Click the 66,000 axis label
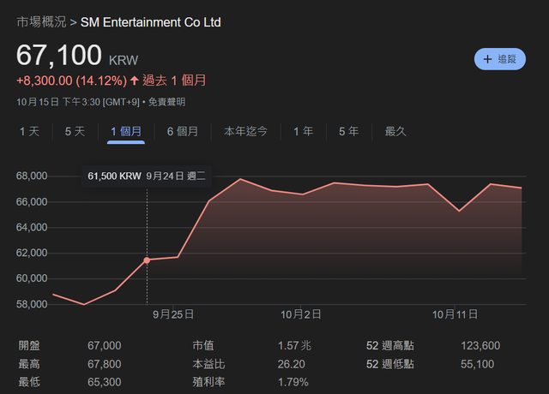 pos(32,202)
